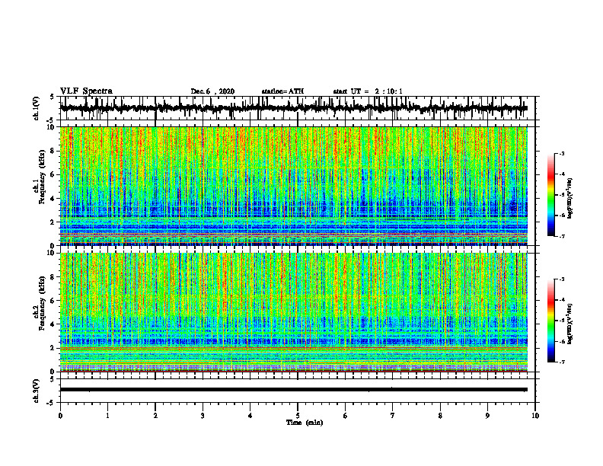Click the ch.1 colorbar "-7" tick label
This screenshot has width=603, height=466.
coord(562,236)
